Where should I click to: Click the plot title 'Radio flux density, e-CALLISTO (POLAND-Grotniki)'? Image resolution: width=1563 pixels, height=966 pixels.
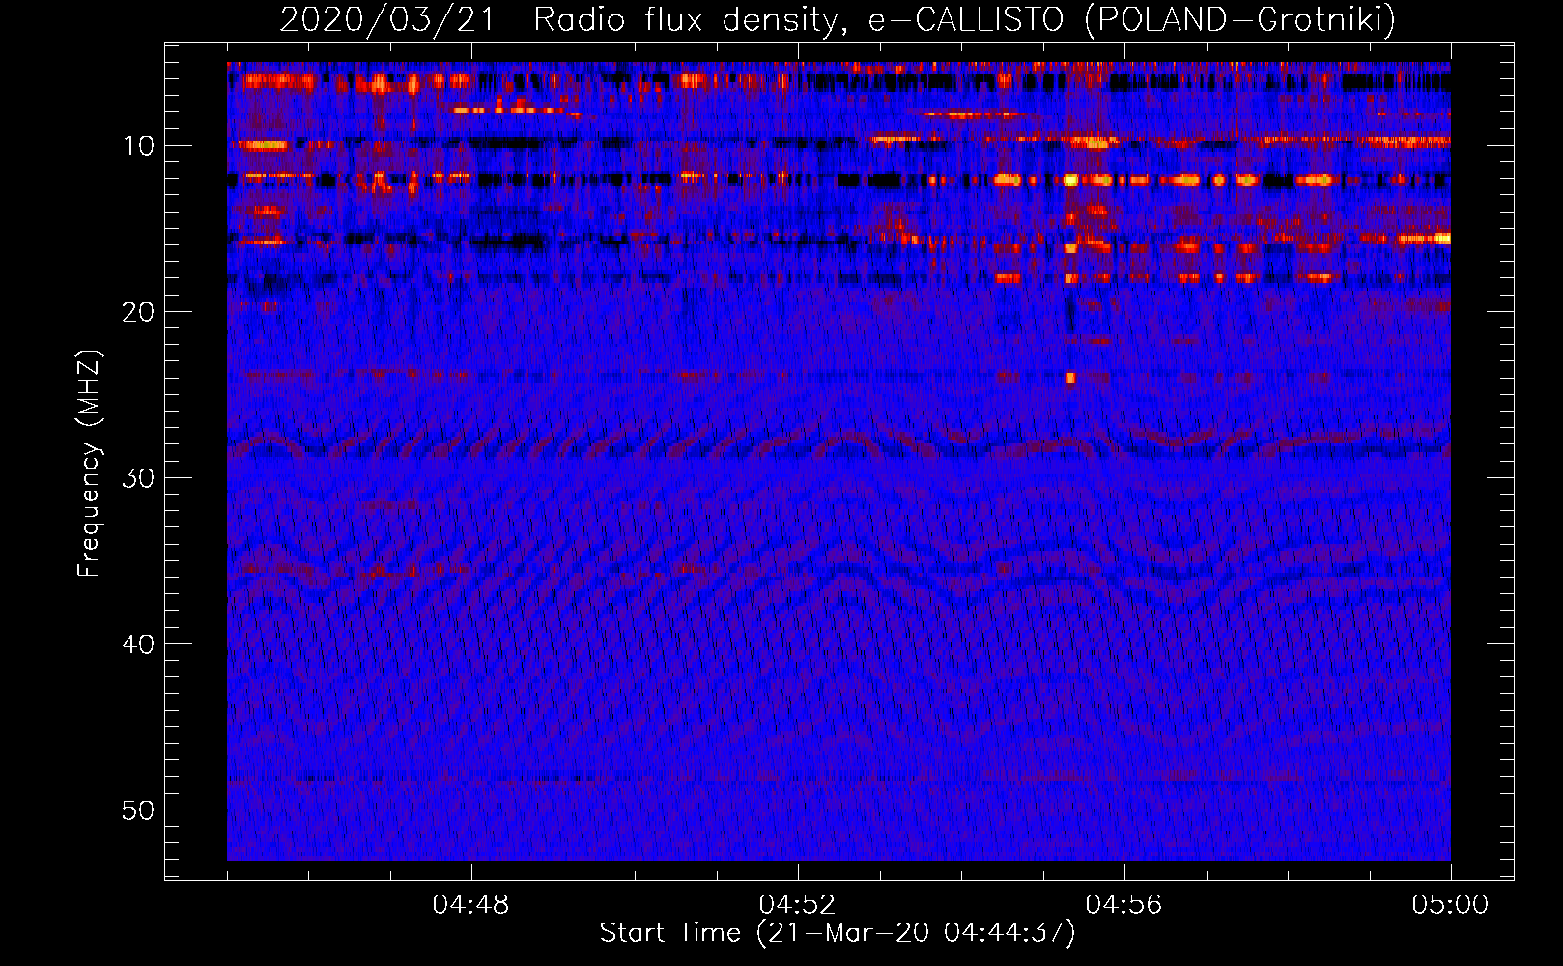coord(964,19)
